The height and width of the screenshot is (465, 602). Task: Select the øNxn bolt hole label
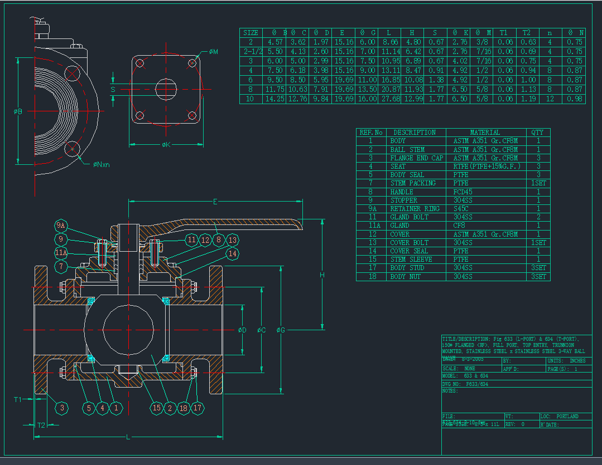tap(102, 164)
